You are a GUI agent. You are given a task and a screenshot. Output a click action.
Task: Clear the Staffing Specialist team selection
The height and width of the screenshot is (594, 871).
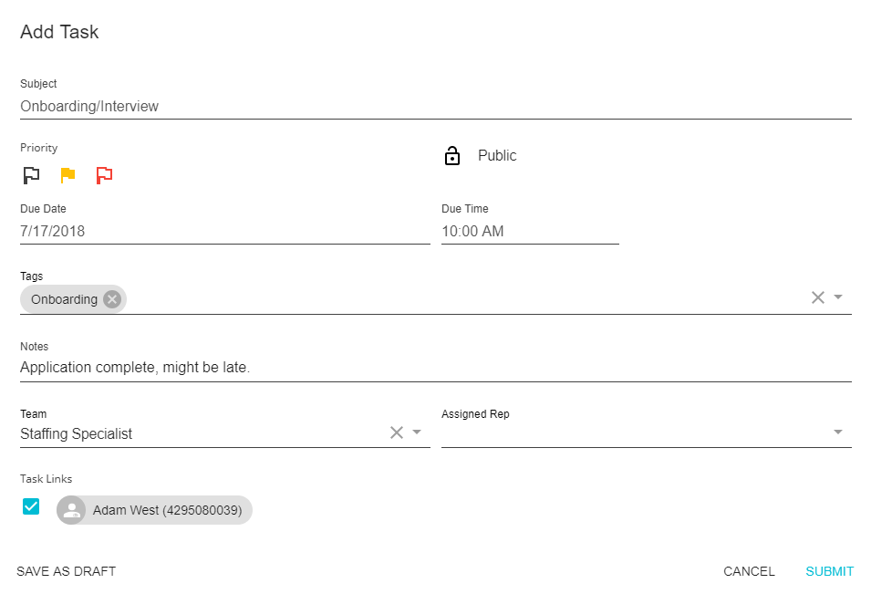point(396,432)
